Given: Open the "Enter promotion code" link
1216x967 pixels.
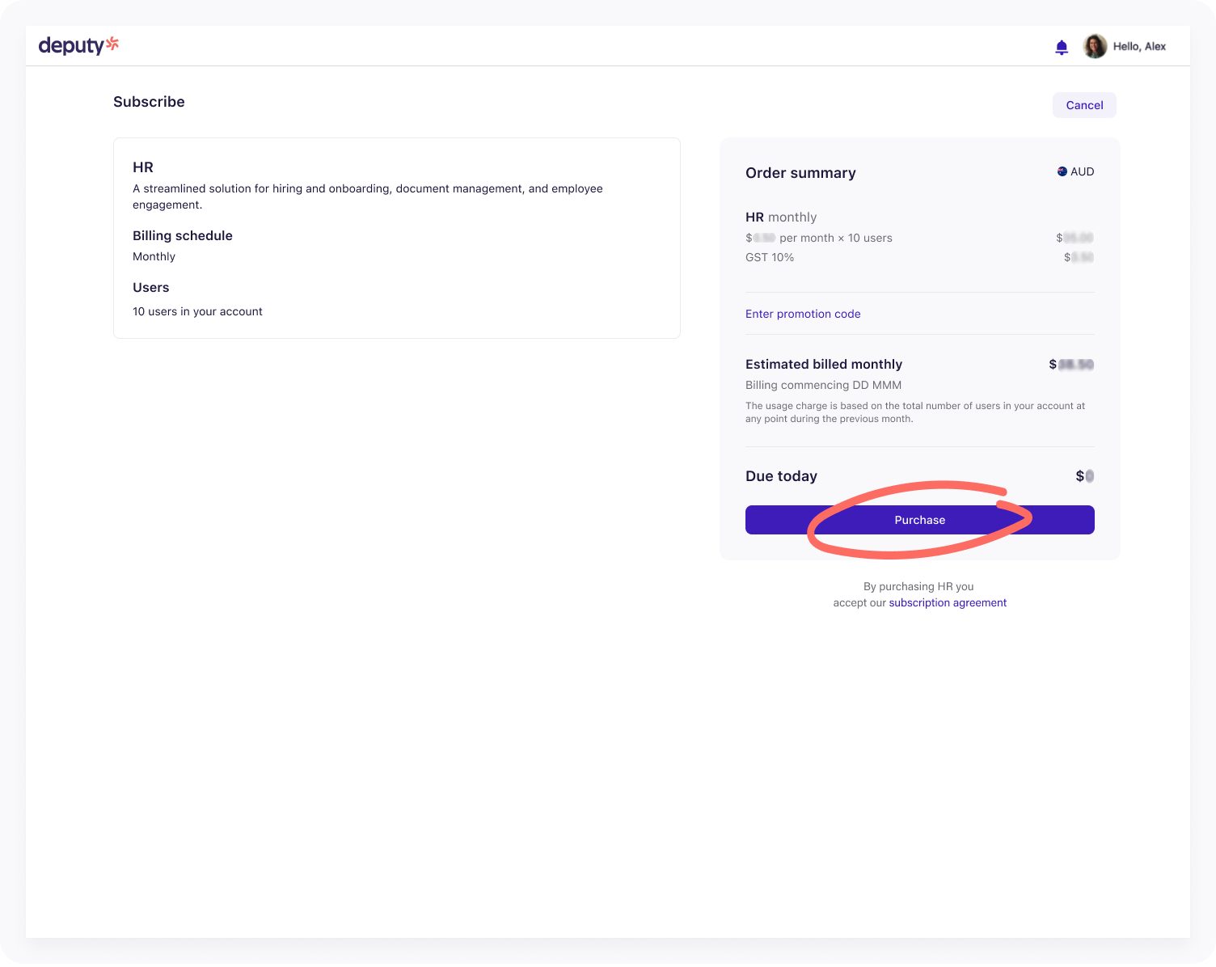Looking at the screenshot, I should coord(802,314).
